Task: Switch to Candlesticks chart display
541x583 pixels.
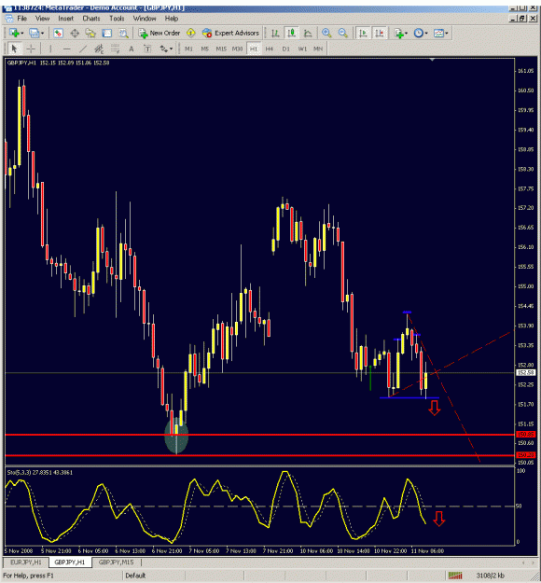Action: tap(292, 33)
